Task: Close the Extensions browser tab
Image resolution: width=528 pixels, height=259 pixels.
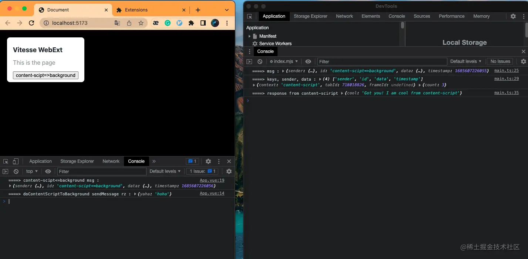Action: [184, 10]
